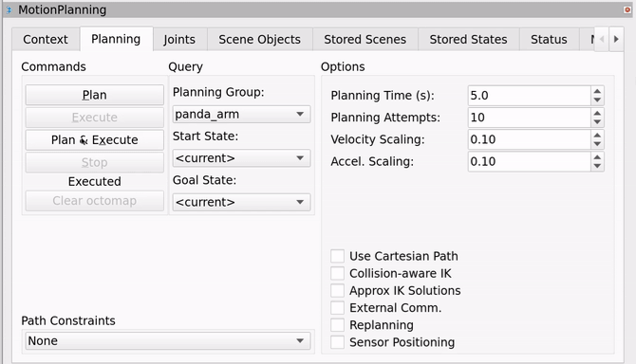Decrease Accel. Scaling with the down arrow
636x364 pixels.
point(597,166)
